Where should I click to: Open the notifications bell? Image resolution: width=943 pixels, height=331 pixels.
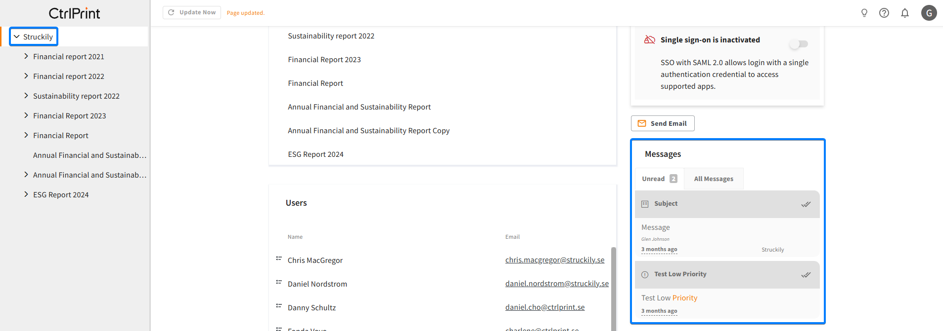905,13
